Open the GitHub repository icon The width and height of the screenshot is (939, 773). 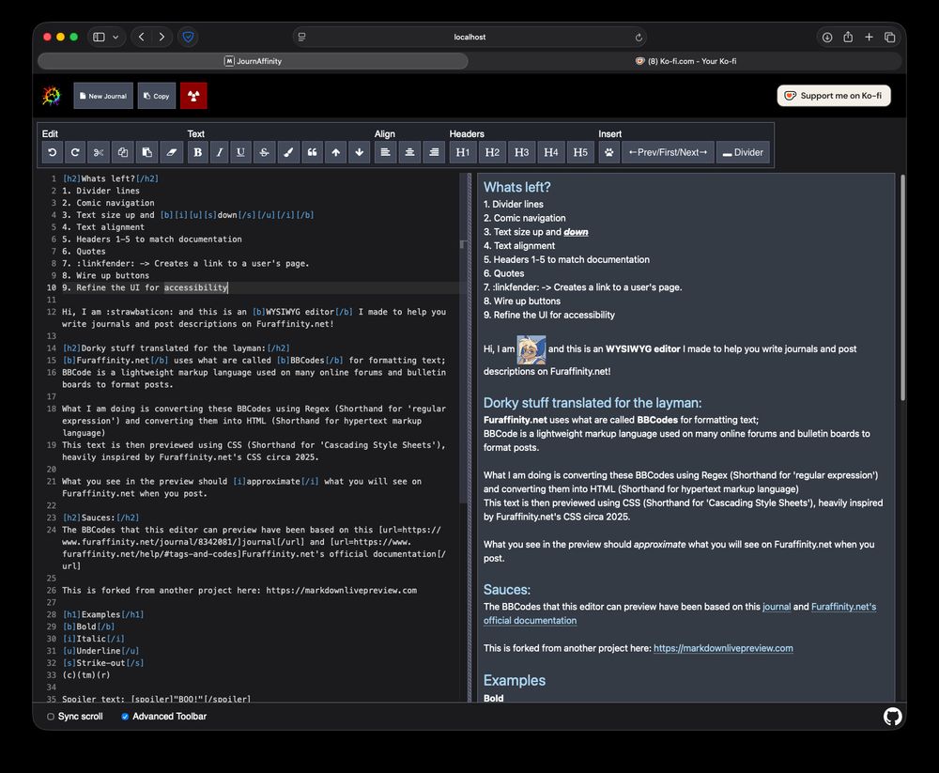tap(892, 716)
